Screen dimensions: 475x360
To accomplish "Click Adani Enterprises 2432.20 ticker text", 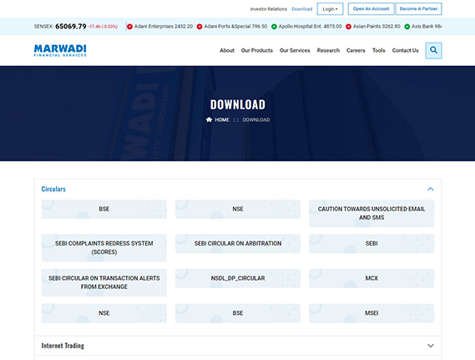I will (x=164, y=27).
